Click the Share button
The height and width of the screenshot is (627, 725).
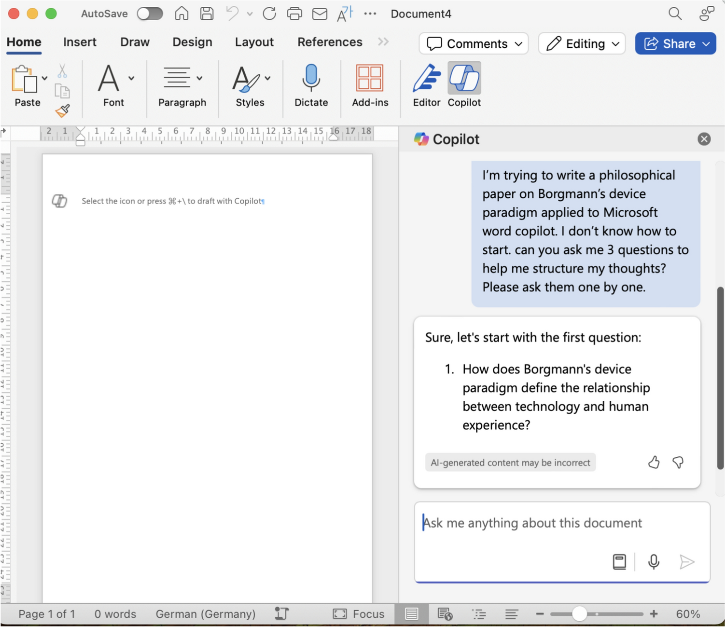[x=675, y=44]
